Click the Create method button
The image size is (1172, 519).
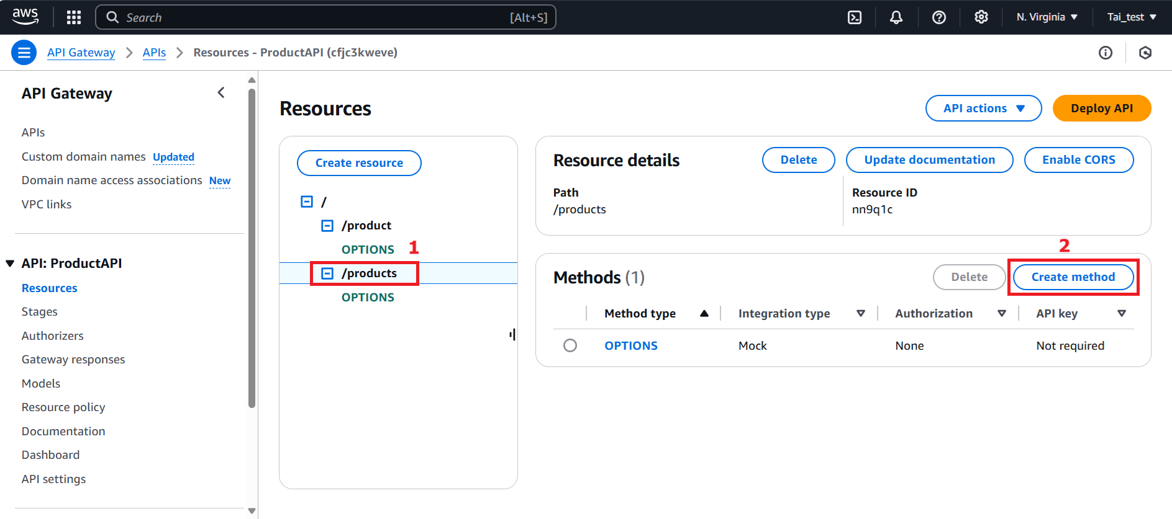coord(1073,277)
